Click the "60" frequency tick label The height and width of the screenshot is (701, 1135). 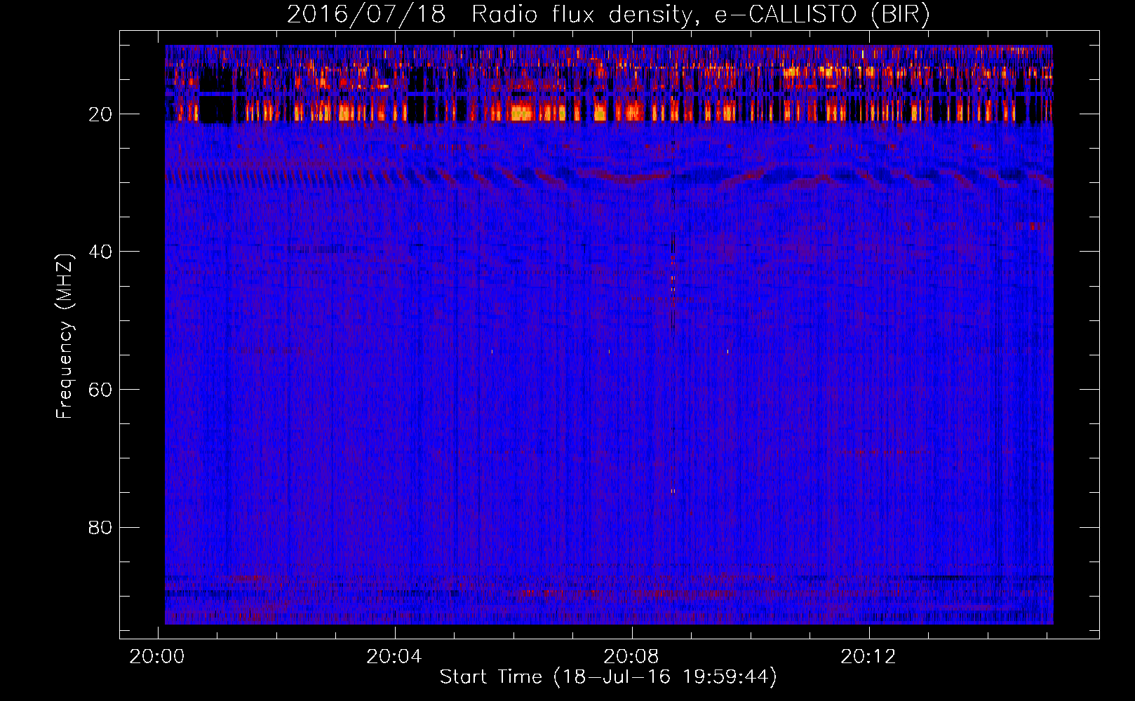coord(100,390)
